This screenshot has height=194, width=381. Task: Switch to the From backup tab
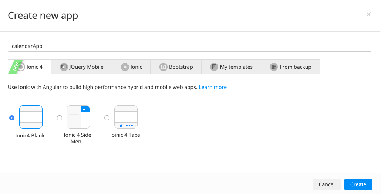(290, 67)
